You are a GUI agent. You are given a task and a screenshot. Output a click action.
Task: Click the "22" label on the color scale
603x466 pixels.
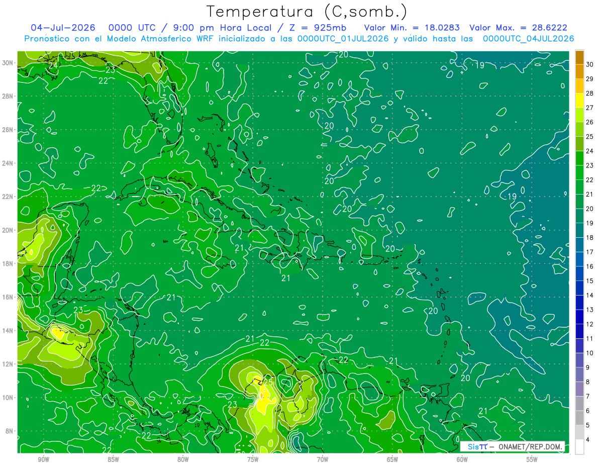pyautogui.click(x=590, y=180)
